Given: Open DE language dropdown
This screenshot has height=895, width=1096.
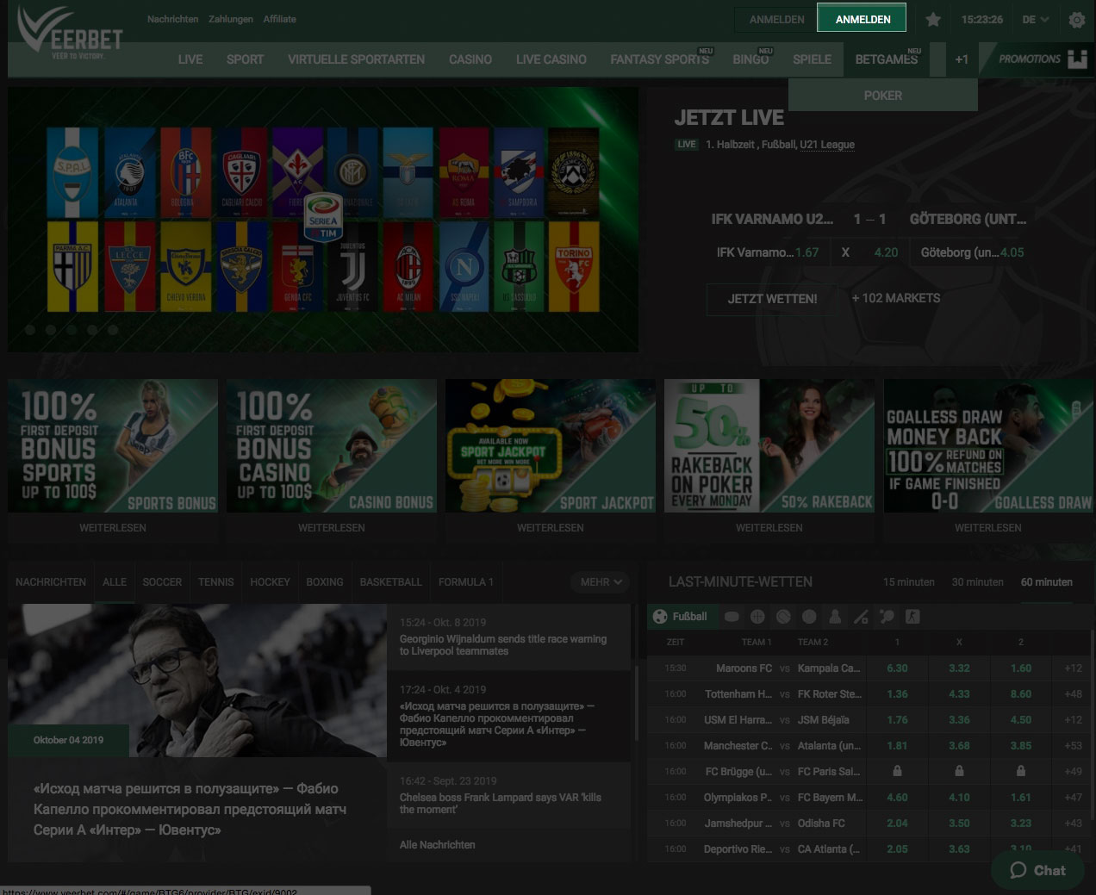Looking at the screenshot, I should tap(1035, 19).
